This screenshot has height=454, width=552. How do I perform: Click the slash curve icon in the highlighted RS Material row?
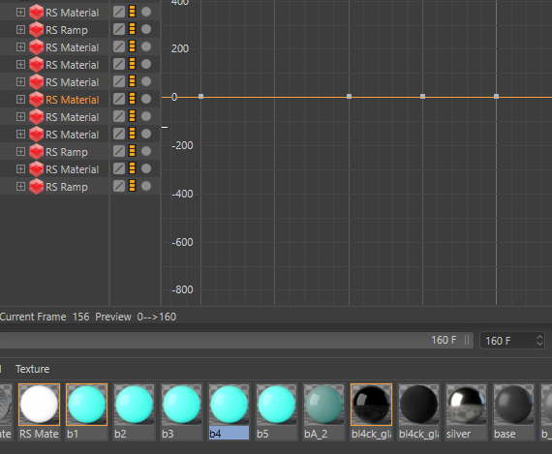[x=119, y=99]
